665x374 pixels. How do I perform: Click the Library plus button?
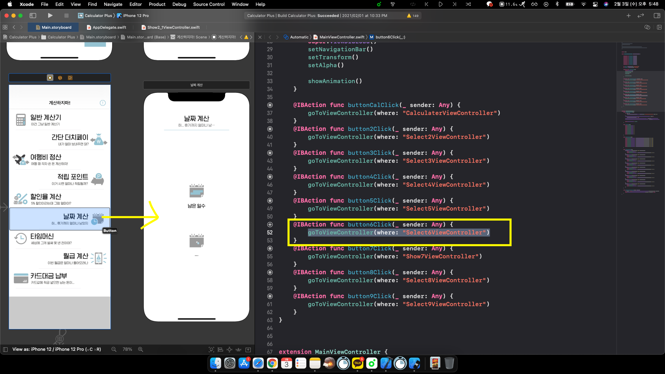628,16
